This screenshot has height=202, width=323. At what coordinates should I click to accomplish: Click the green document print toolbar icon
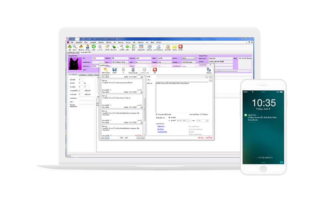tap(133, 47)
